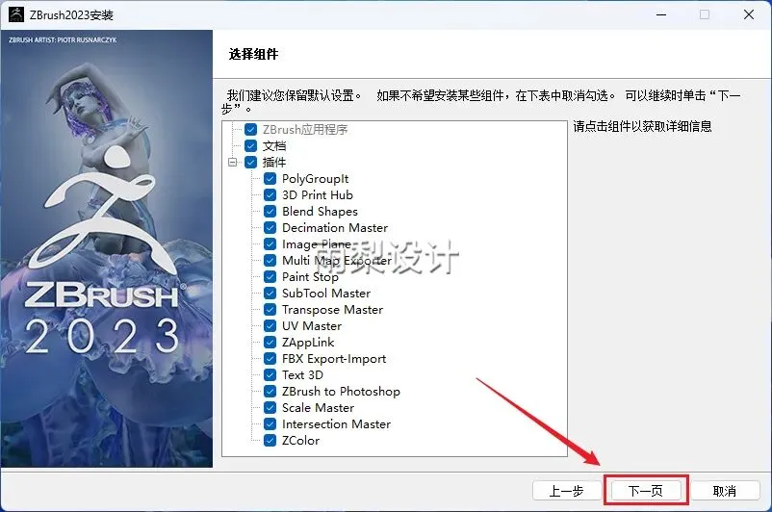Uncheck 3D Print Hub checkbox
The height and width of the screenshot is (512, 772).
(270, 195)
